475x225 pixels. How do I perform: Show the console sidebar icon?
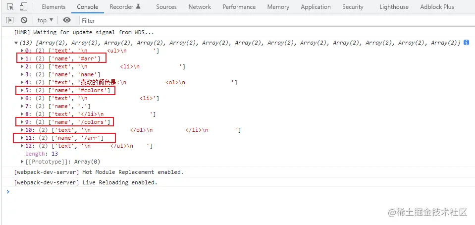10,20
